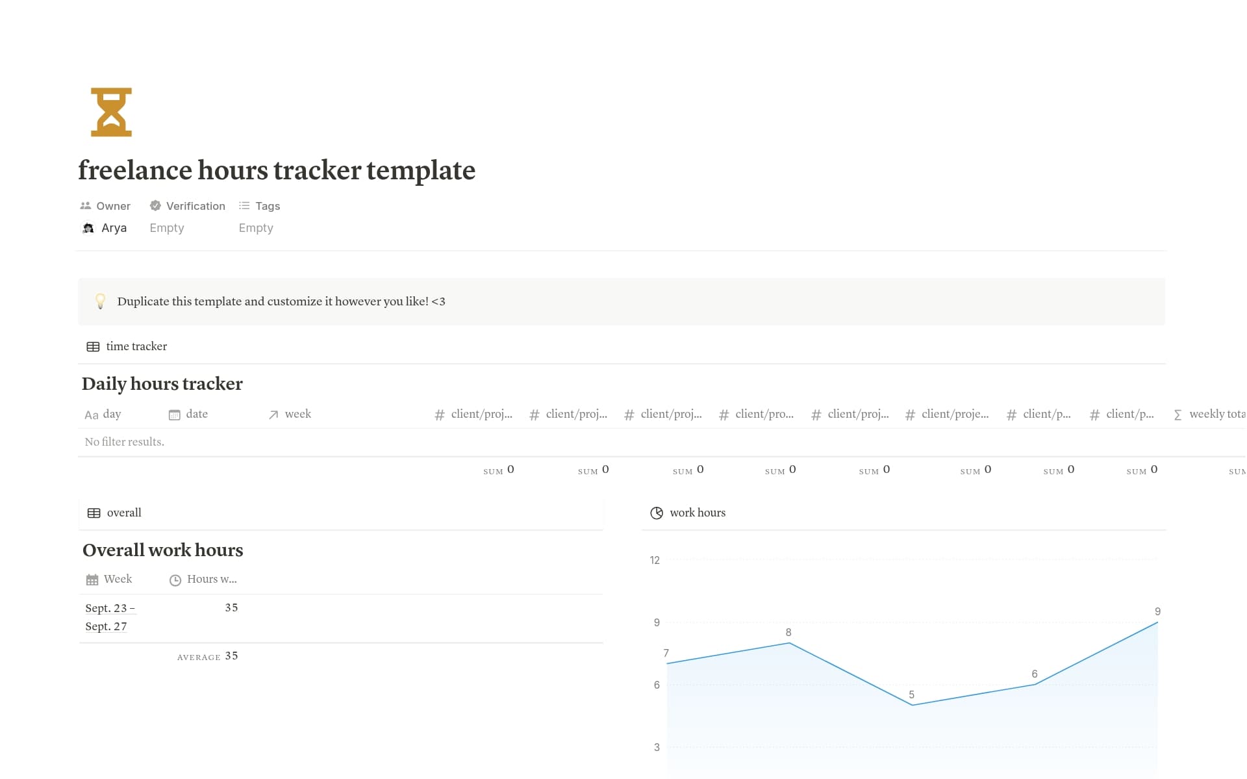This screenshot has width=1247, height=779.
Task: Click Arya's owner avatar
Action: [x=88, y=228]
